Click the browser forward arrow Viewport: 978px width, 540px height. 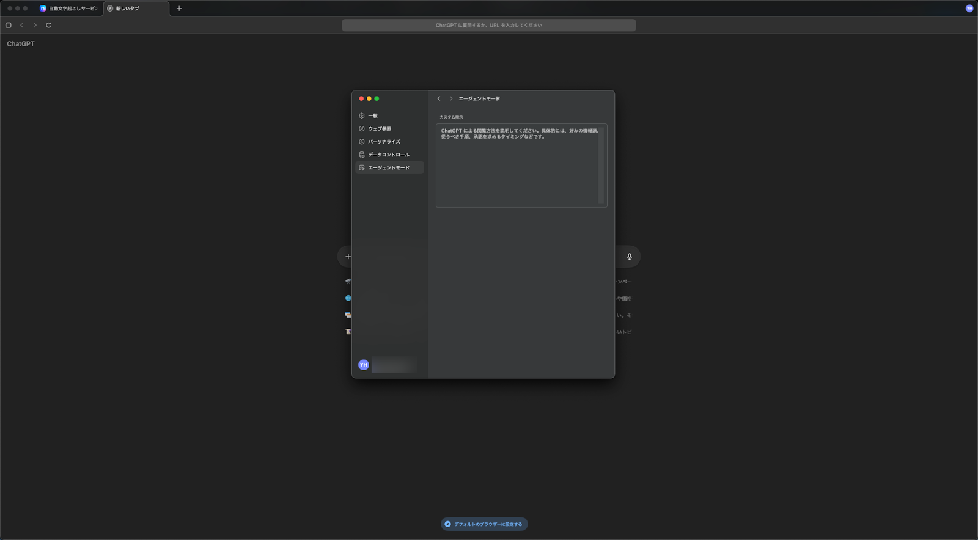pyautogui.click(x=35, y=25)
